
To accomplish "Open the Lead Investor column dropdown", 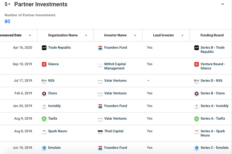I will (182, 36).
